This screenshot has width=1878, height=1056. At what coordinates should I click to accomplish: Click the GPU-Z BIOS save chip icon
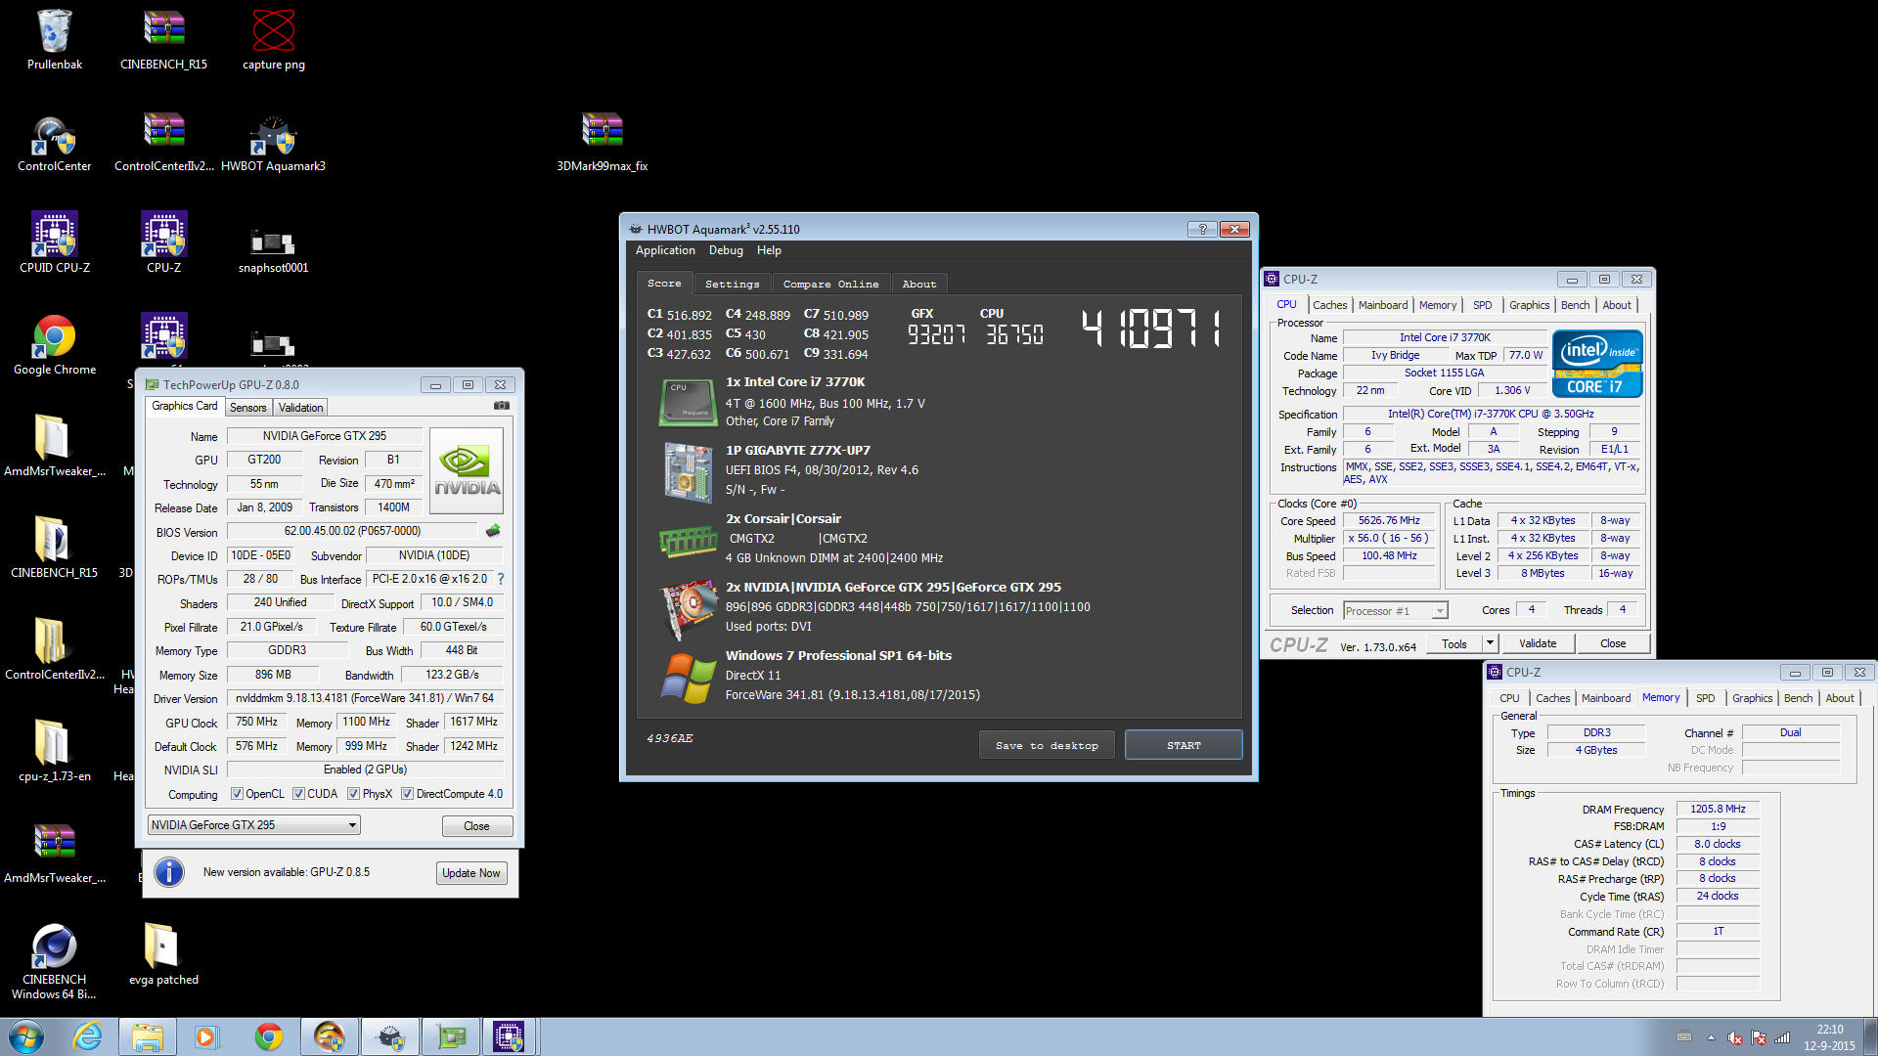[x=493, y=531]
